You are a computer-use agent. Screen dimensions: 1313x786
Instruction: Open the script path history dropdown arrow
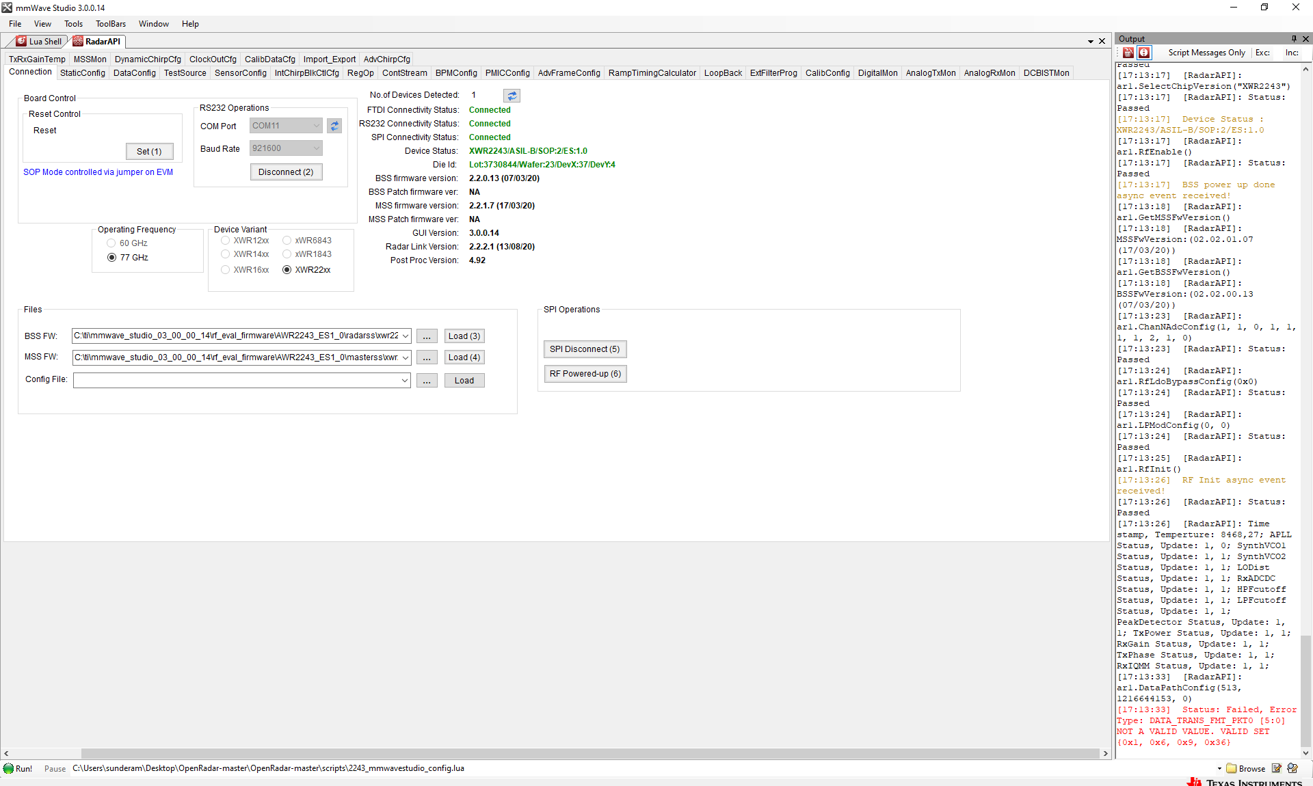tap(1219, 769)
